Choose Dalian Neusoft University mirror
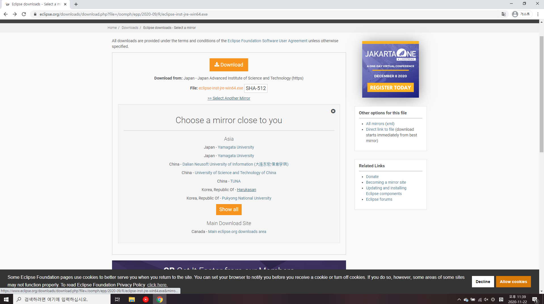544x304 pixels. click(235, 164)
